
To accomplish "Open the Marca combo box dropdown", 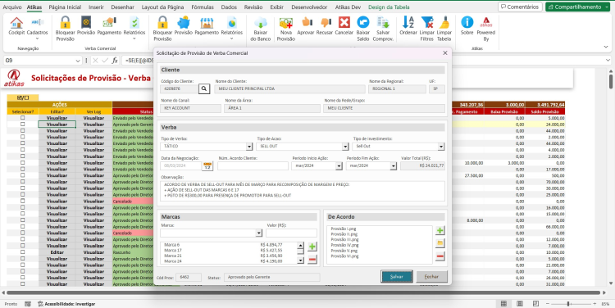I will pyautogui.click(x=259, y=233).
